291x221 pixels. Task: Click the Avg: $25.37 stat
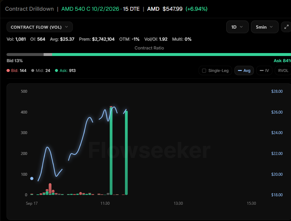pos(62,39)
